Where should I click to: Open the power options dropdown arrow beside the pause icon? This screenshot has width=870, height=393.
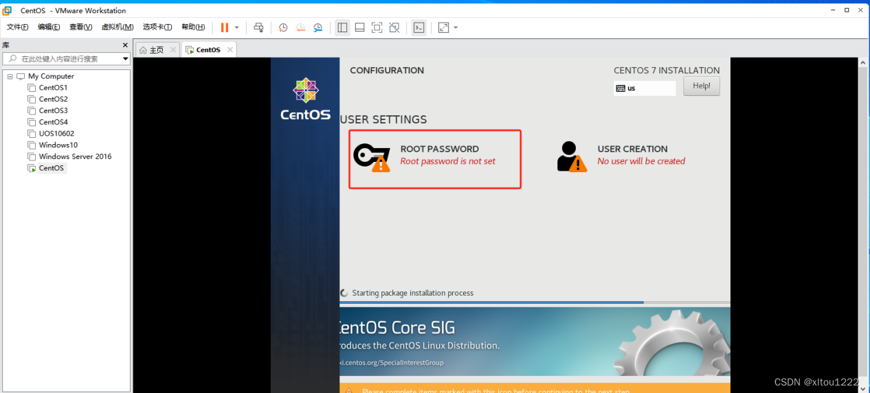coord(237,27)
